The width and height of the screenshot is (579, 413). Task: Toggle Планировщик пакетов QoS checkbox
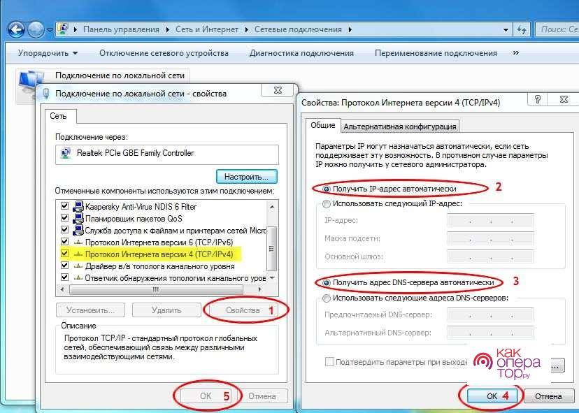(x=64, y=218)
